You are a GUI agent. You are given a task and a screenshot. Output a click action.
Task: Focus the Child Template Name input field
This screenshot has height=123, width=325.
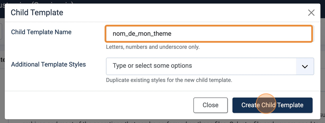[x=209, y=34]
